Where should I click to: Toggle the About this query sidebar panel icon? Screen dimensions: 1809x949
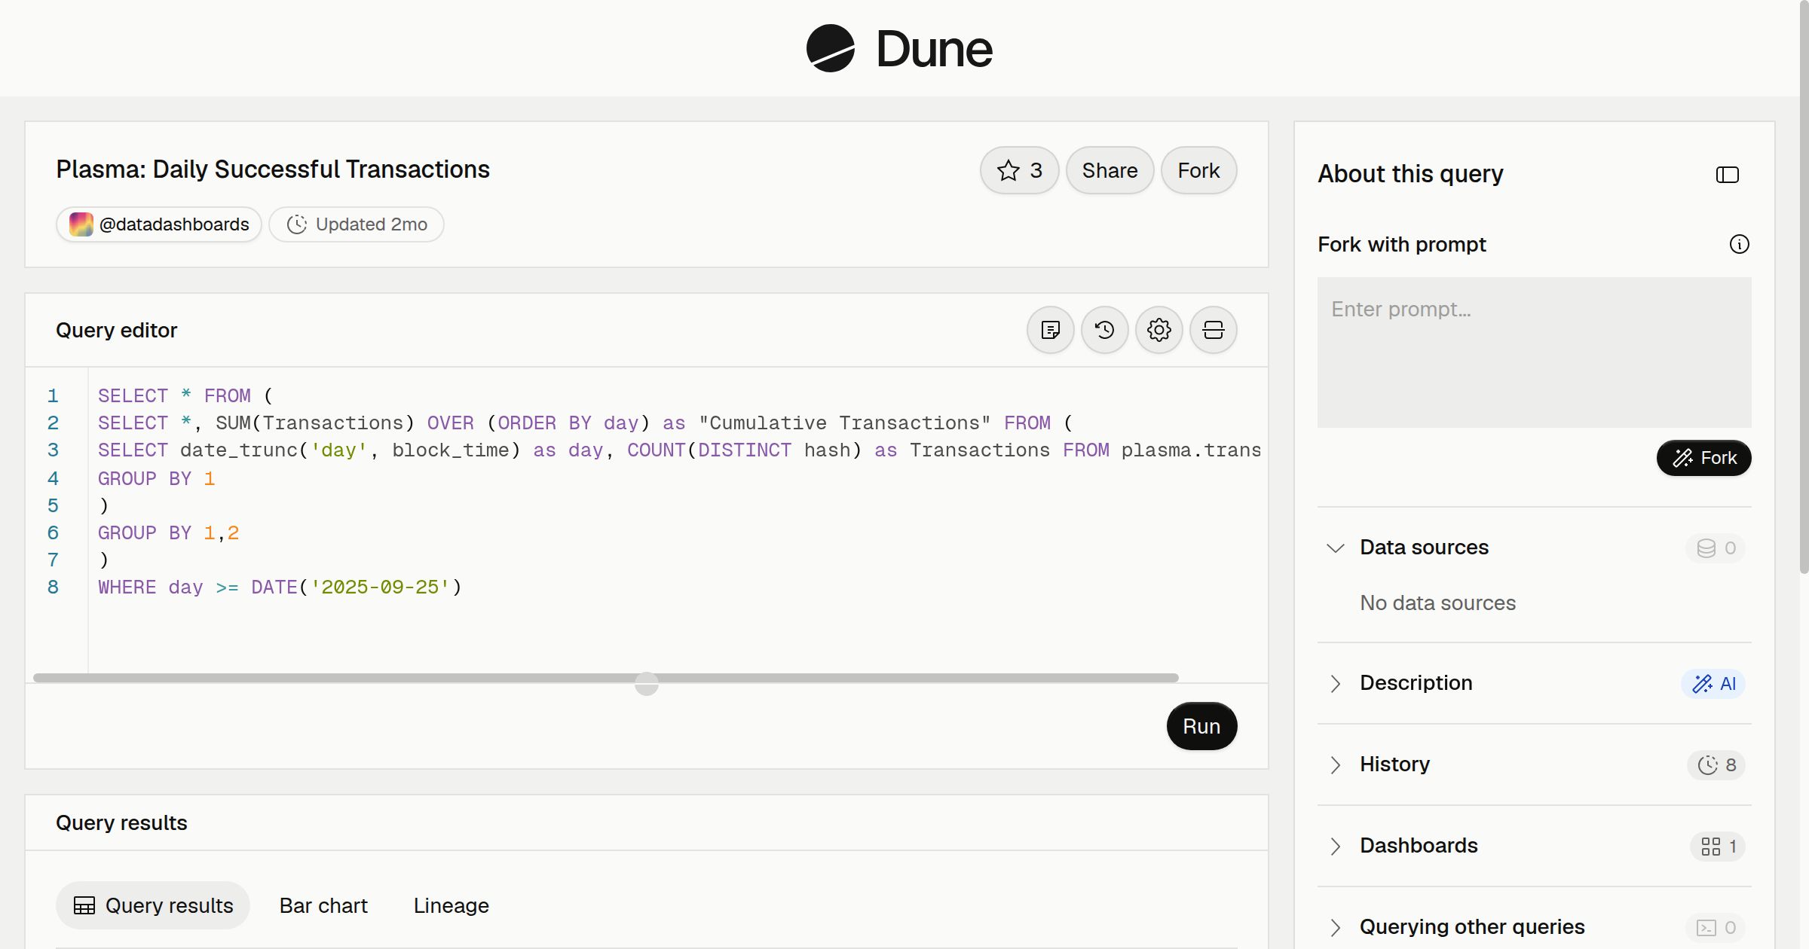pos(1727,175)
